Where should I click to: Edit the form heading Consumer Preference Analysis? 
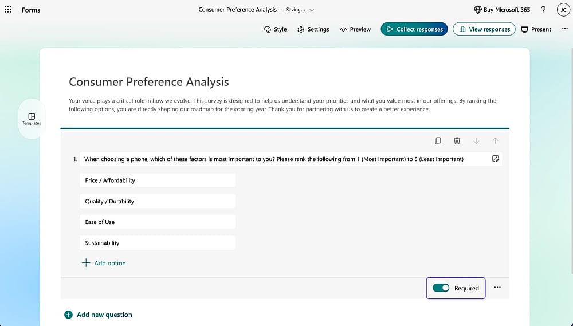click(x=149, y=81)
